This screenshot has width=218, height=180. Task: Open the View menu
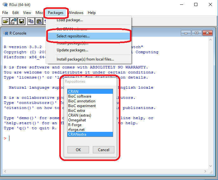click(x=27, y=13)
